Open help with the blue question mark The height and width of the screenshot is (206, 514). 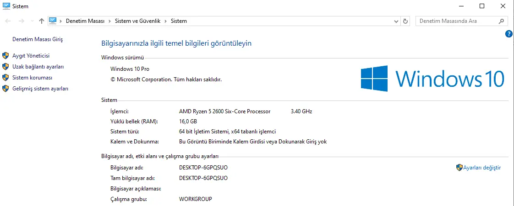pyautogui.click(x=509, y=33)
